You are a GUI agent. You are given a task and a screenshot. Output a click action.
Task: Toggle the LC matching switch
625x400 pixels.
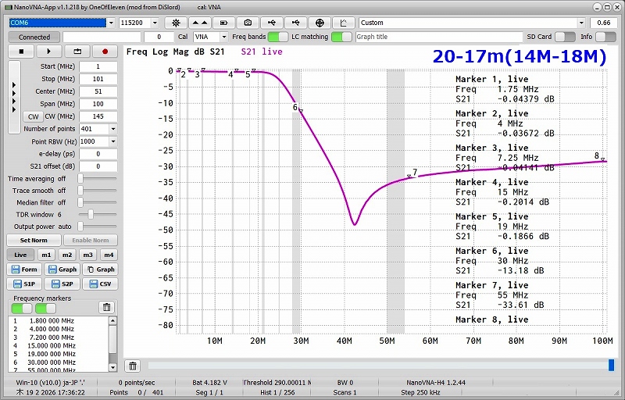coord(341,37)
